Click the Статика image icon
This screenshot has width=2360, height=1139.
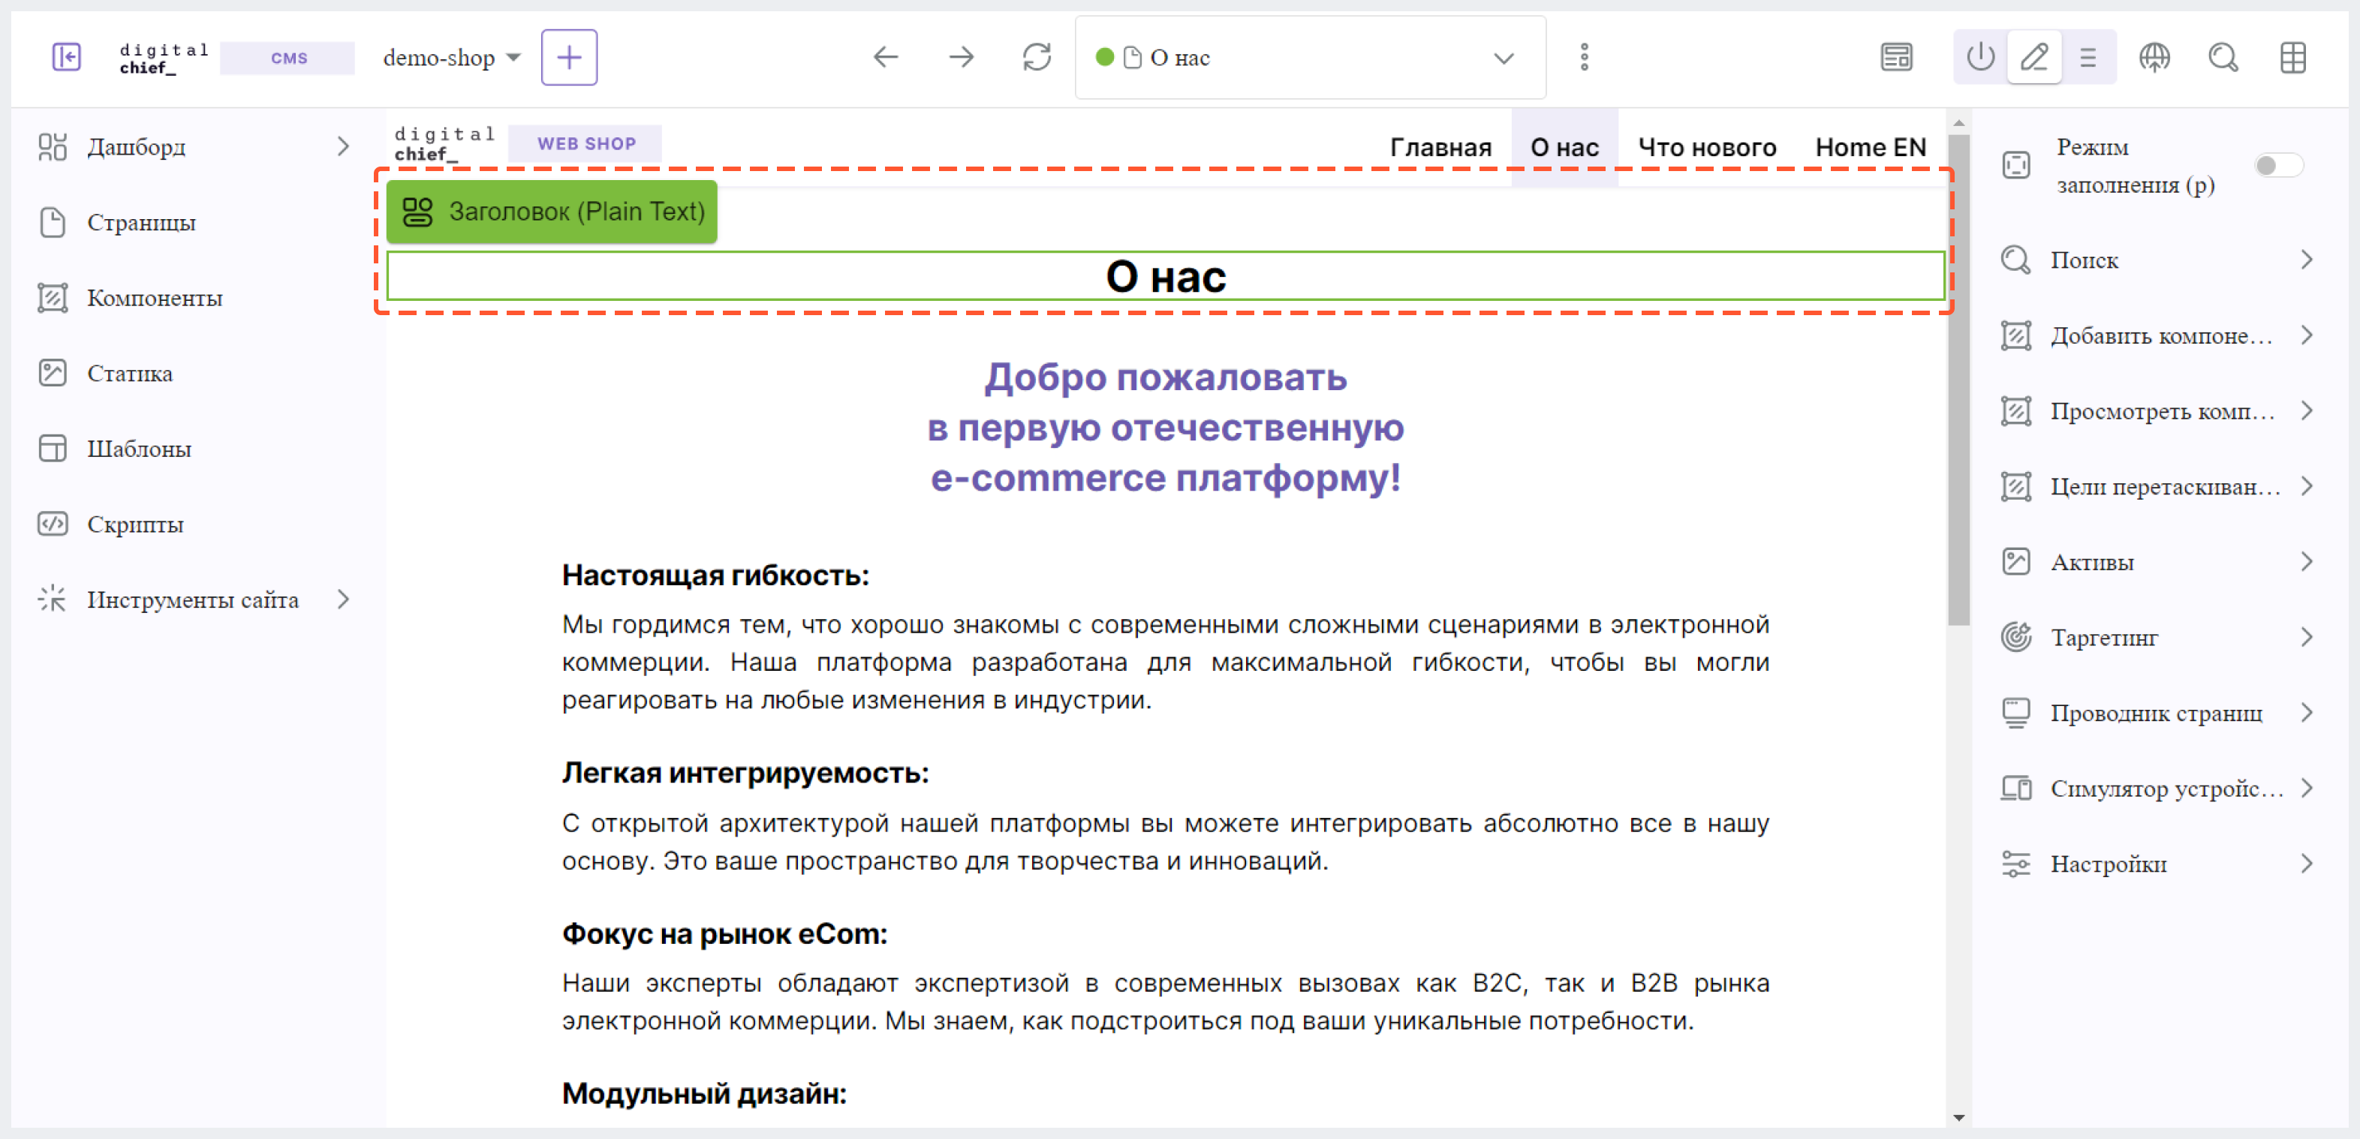pyautogui.click(x=53, y=374)
